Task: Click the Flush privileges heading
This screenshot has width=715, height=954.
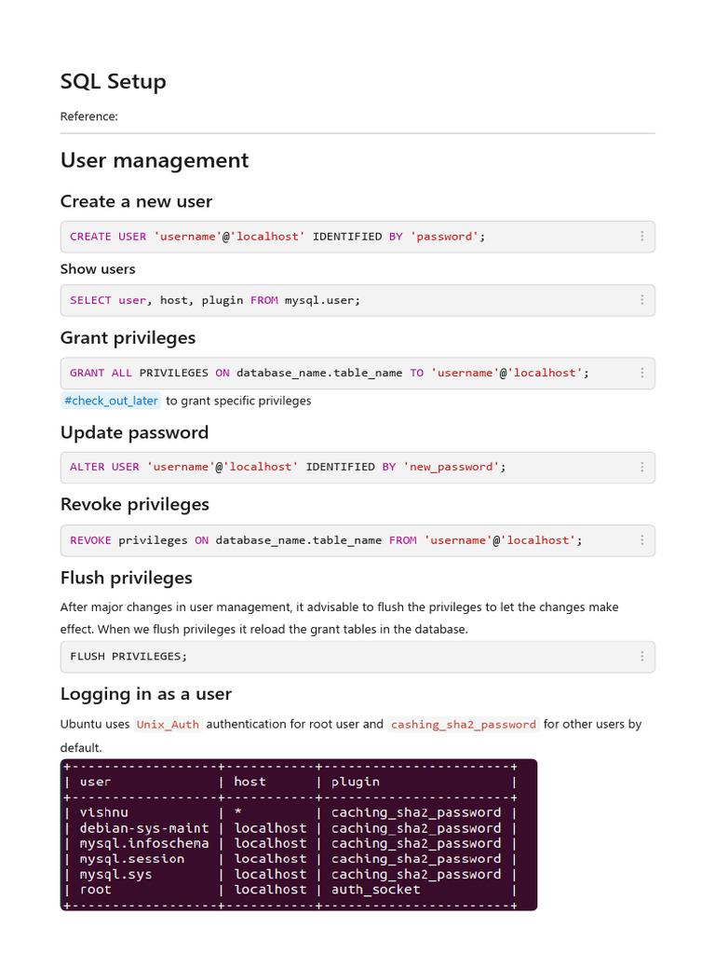Action: (x=126, y=578)
